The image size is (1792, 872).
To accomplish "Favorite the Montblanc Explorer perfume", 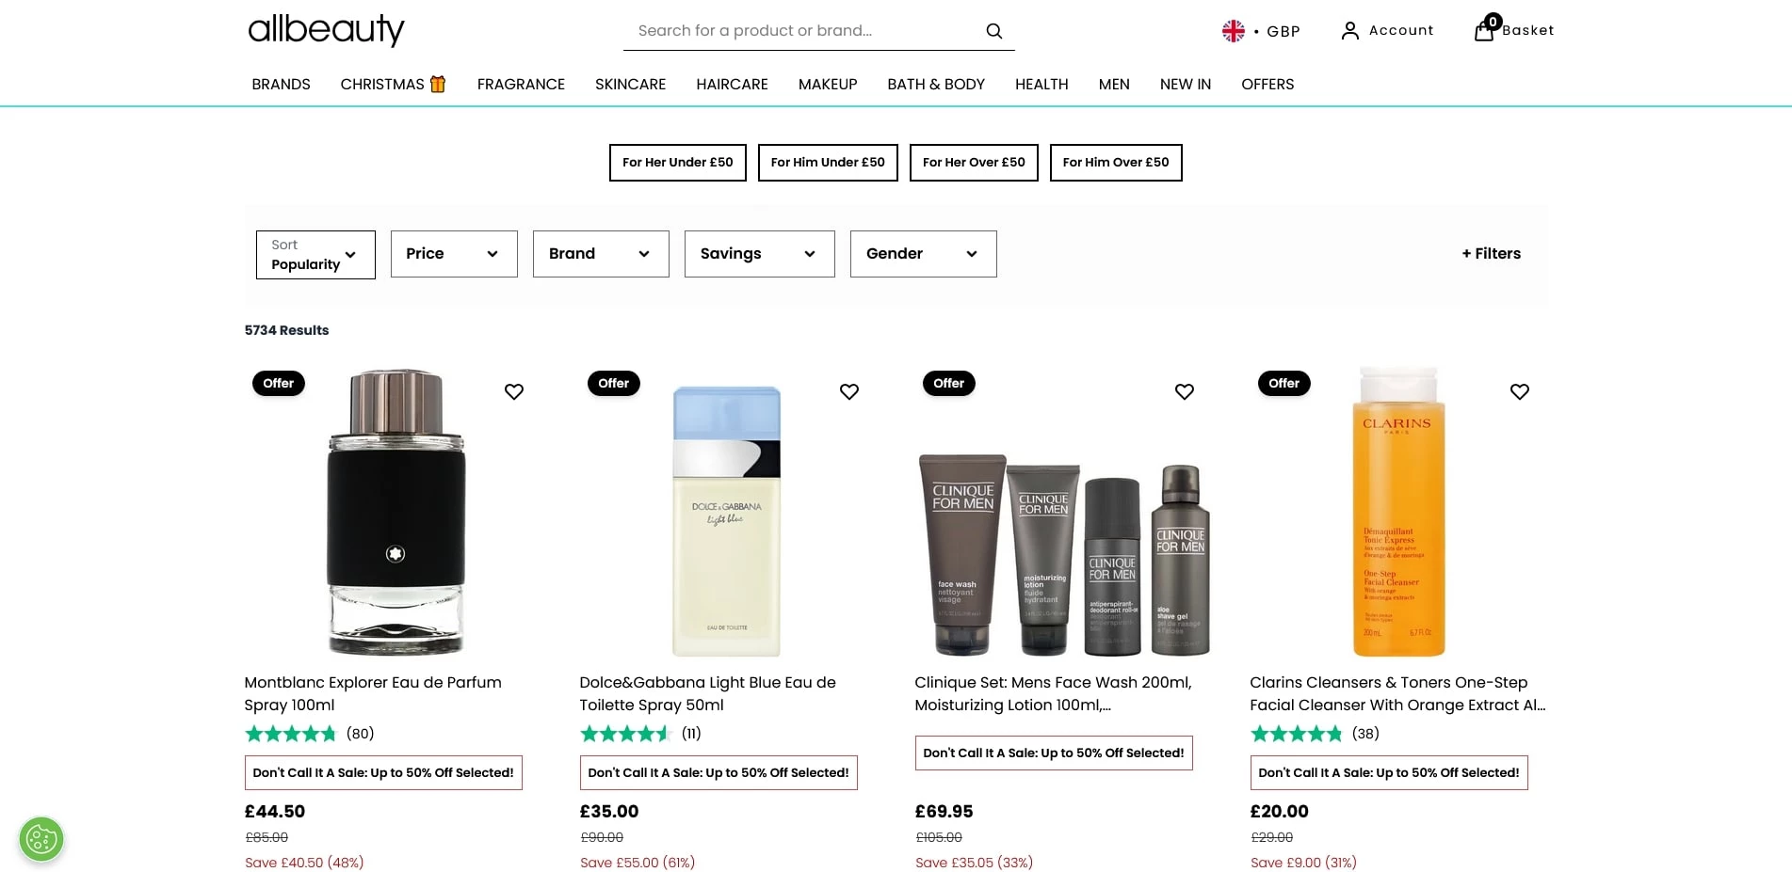I will click(513, 391).
